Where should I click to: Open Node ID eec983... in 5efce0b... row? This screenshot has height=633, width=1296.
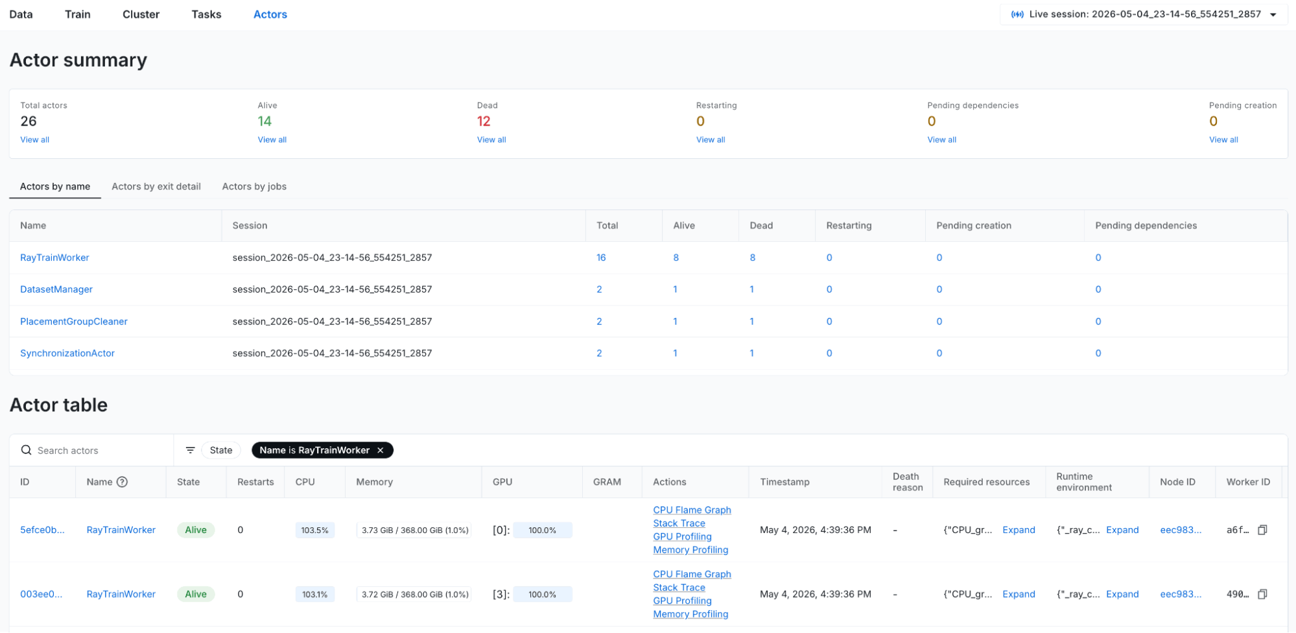(1181, 530)
